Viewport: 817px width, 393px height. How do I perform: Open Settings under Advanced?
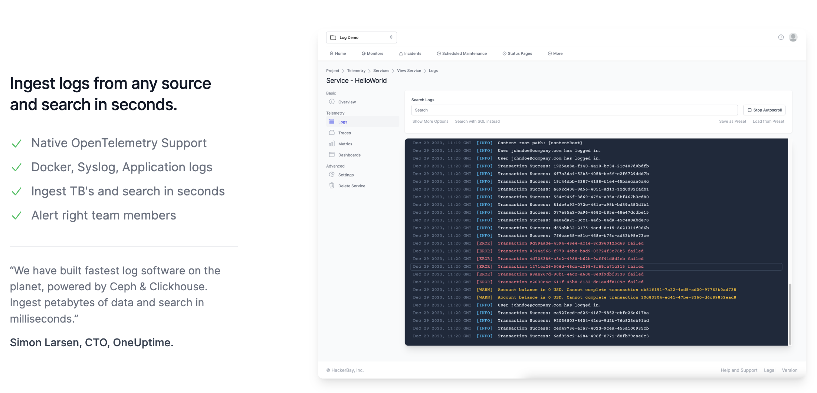point(332,175)
